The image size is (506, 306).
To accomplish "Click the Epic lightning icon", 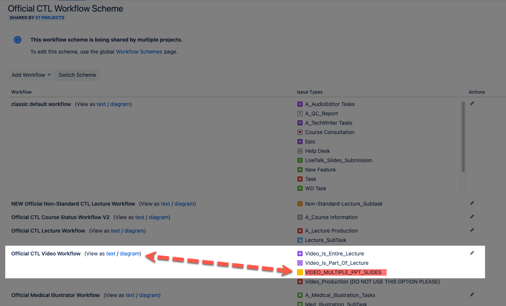I will 300,142.
